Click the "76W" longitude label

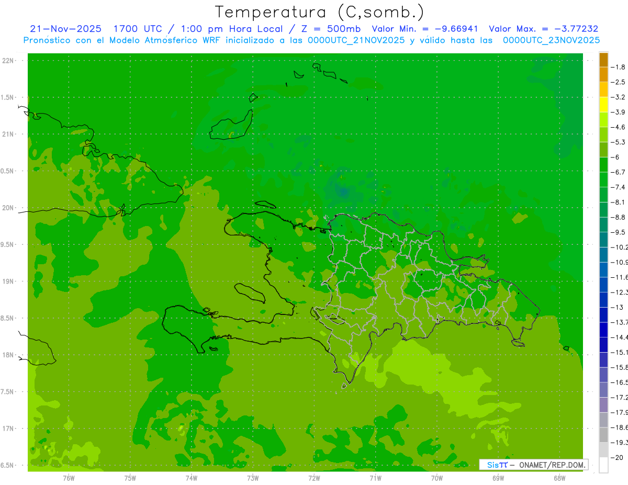(69, 478)
